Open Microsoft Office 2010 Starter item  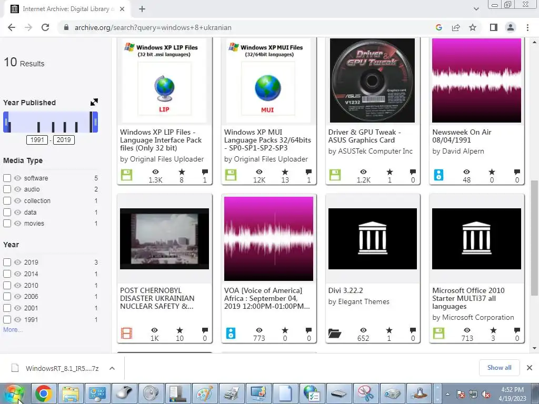pyautogui.click(x=468, y=299)
